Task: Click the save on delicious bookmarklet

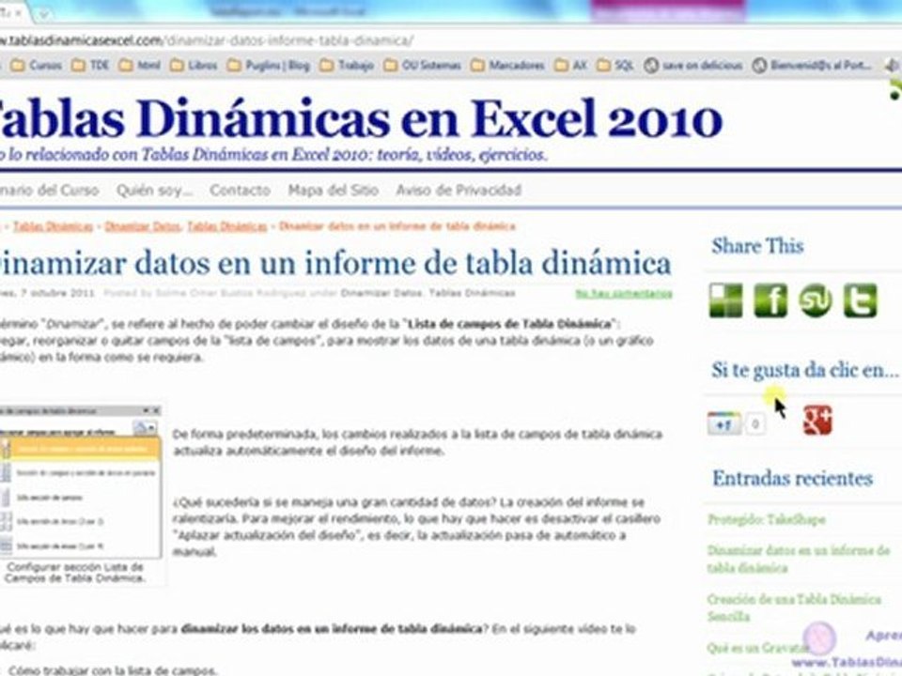Action: 693,66
